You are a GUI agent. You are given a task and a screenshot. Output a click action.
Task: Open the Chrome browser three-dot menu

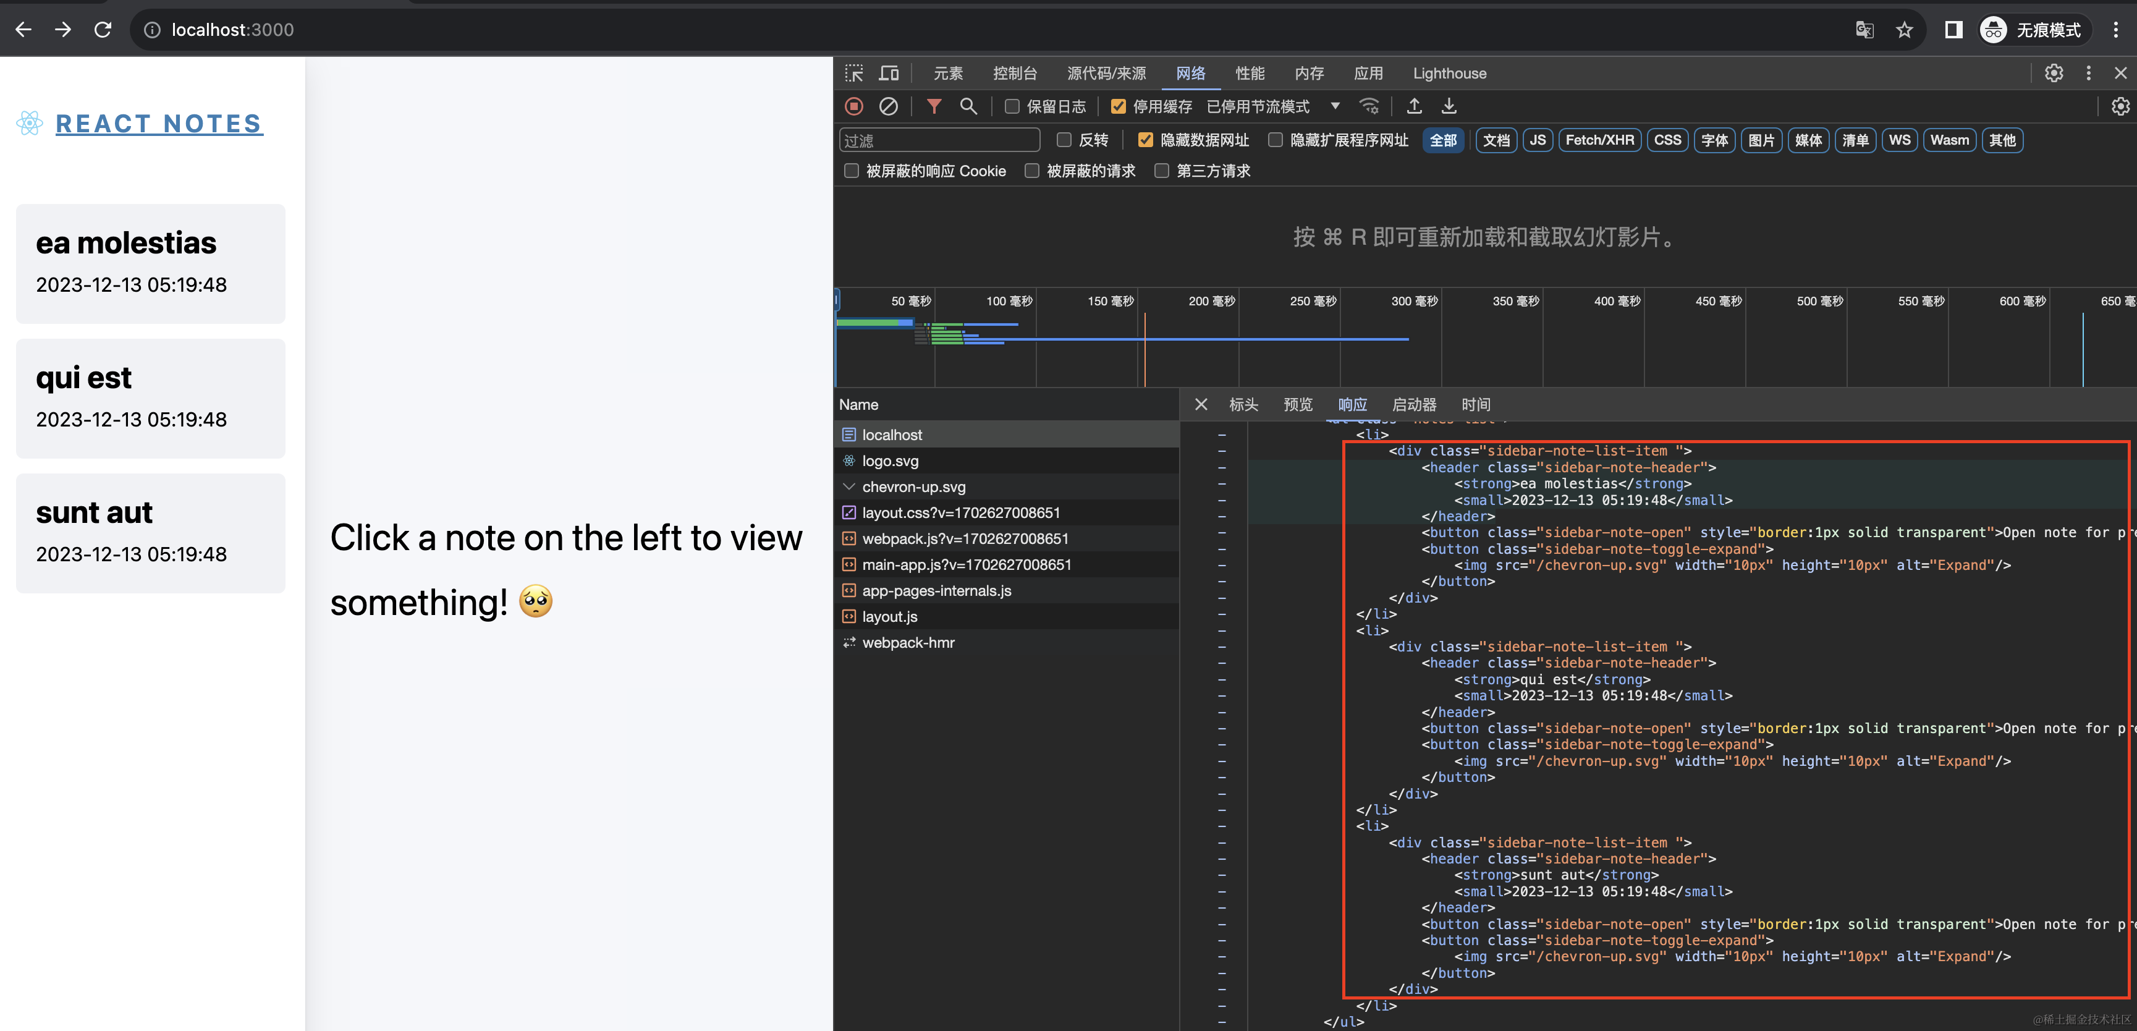coord(2115,30)
